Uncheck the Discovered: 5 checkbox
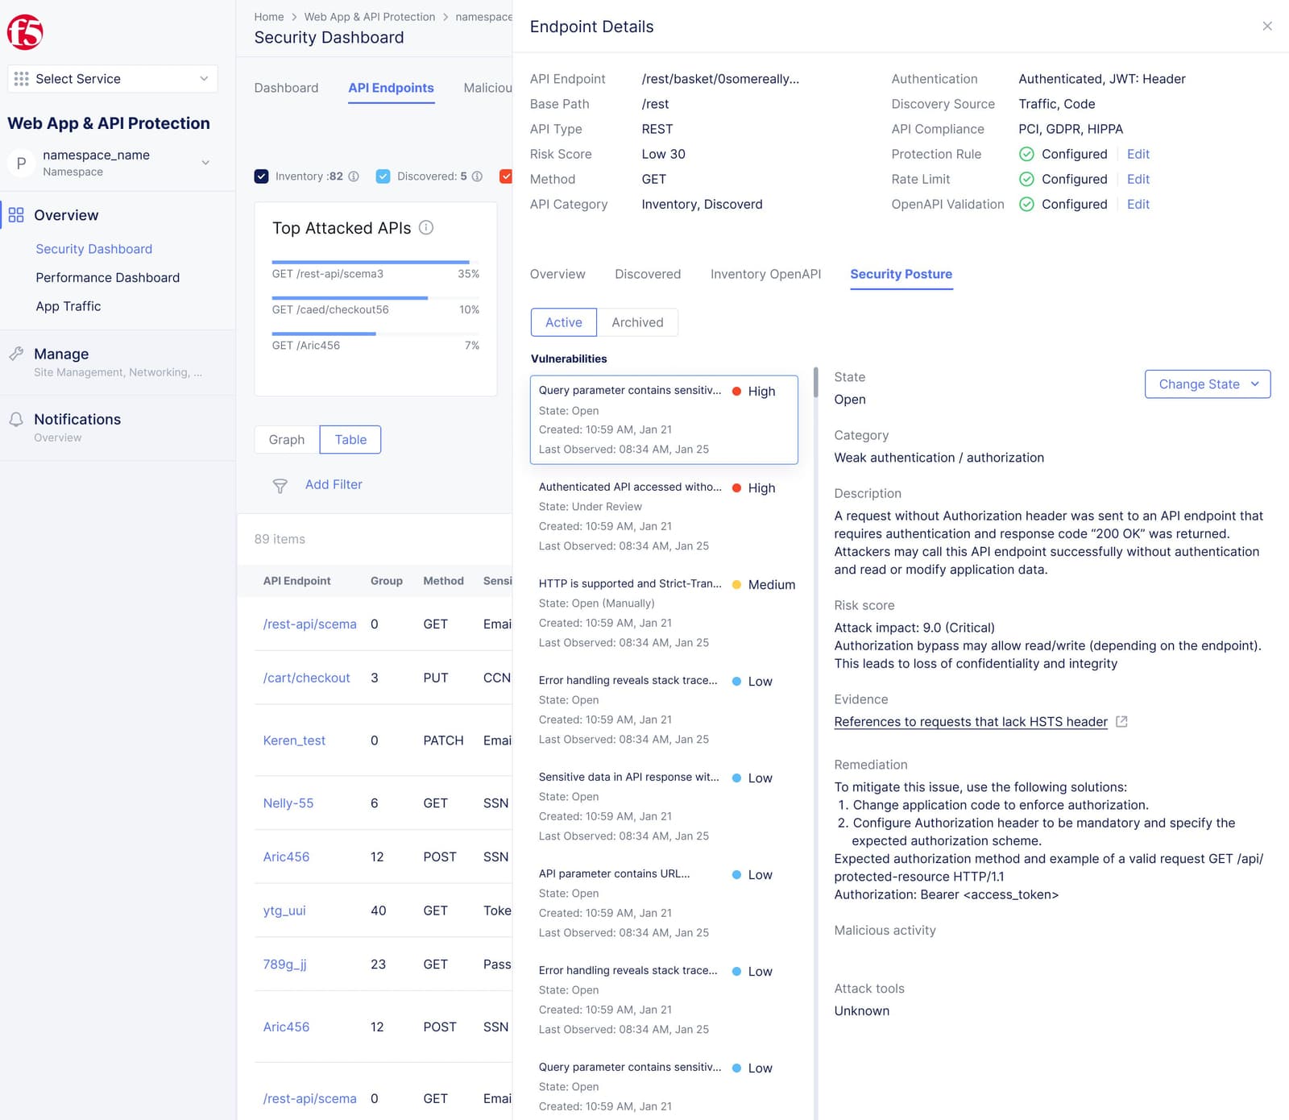Viewport: 1289px width, 1120px height. point(383,176)
